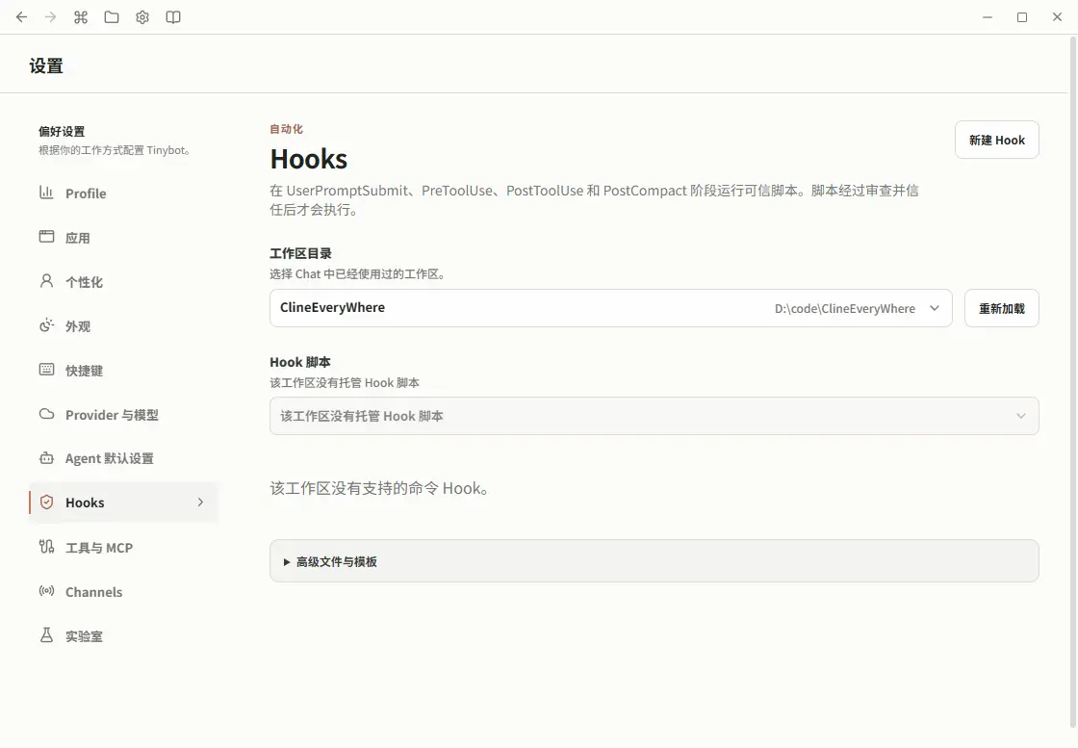Viewport: 1078px width, 748px height.
Task: Click the 设置 page title
Action: (x=46, y=66)
